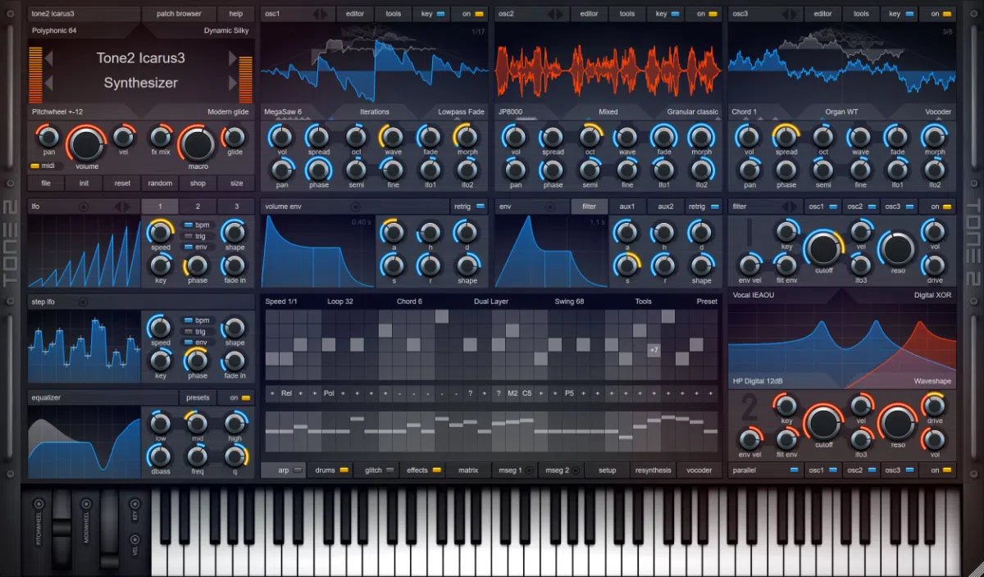984x577 pixels.
Task: Toggle retrig on the volume envelope
Action: pyautogui.click(x=468, y=207)
